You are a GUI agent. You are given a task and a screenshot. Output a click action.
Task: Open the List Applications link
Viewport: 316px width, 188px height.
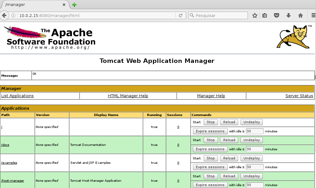point(17,96)
